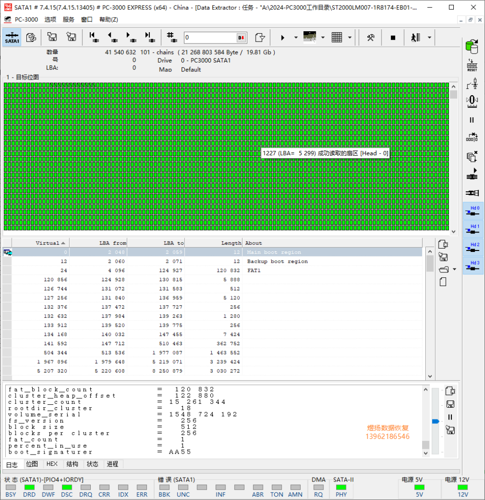This screenshot has width=485, height=500.
Task: Open the 窗口 menu
Action: click(x=87, y=20)
